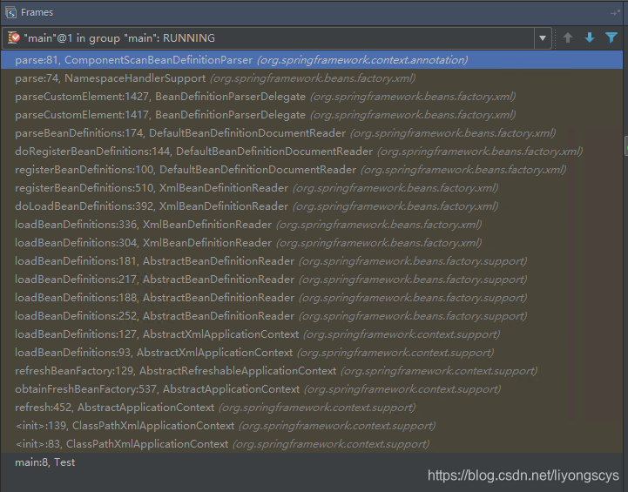Go to next frame with down arrow
This screenshot has width=628, height=492.
pos(590,38)
